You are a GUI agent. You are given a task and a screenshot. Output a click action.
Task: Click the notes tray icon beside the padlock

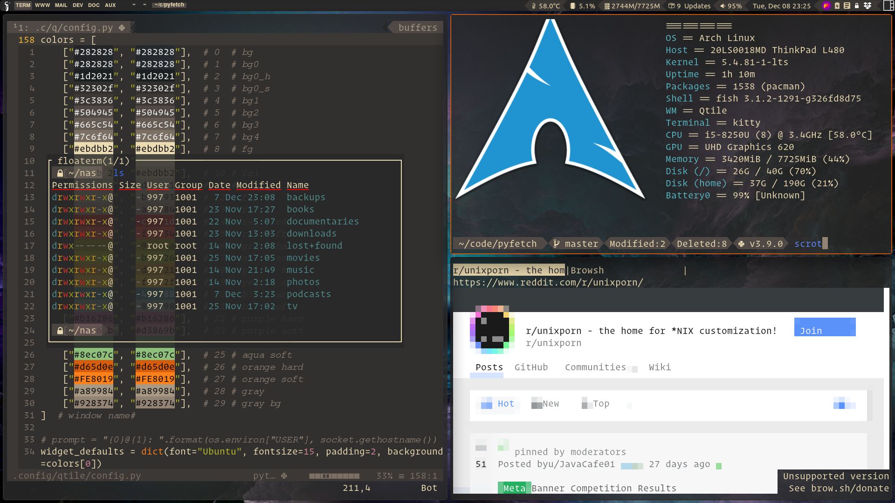(x=847, y=6)
